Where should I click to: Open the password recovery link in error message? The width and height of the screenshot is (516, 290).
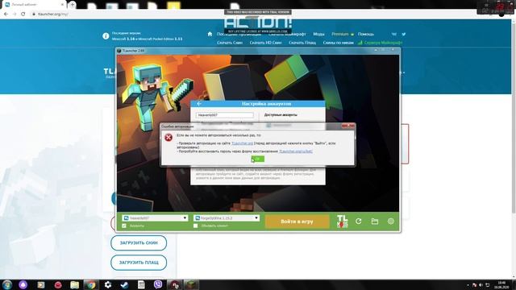coord(296,151)
